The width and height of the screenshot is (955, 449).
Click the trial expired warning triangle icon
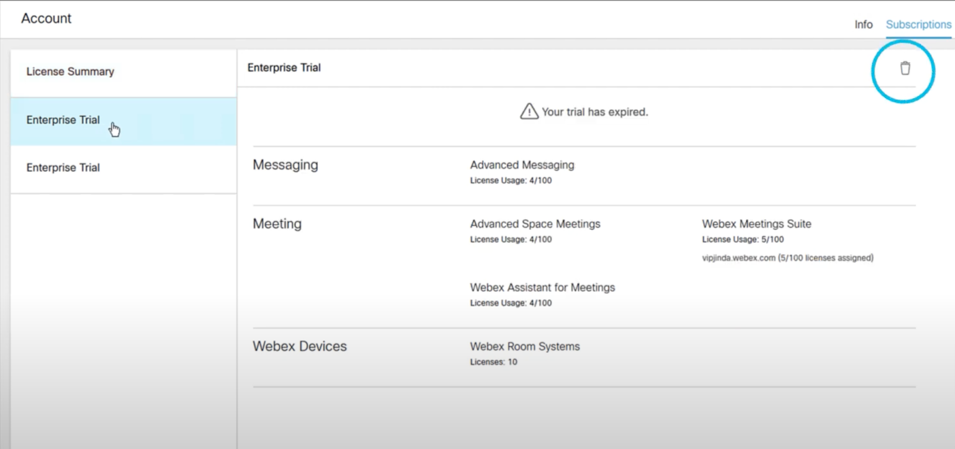(x=529, y=111)
